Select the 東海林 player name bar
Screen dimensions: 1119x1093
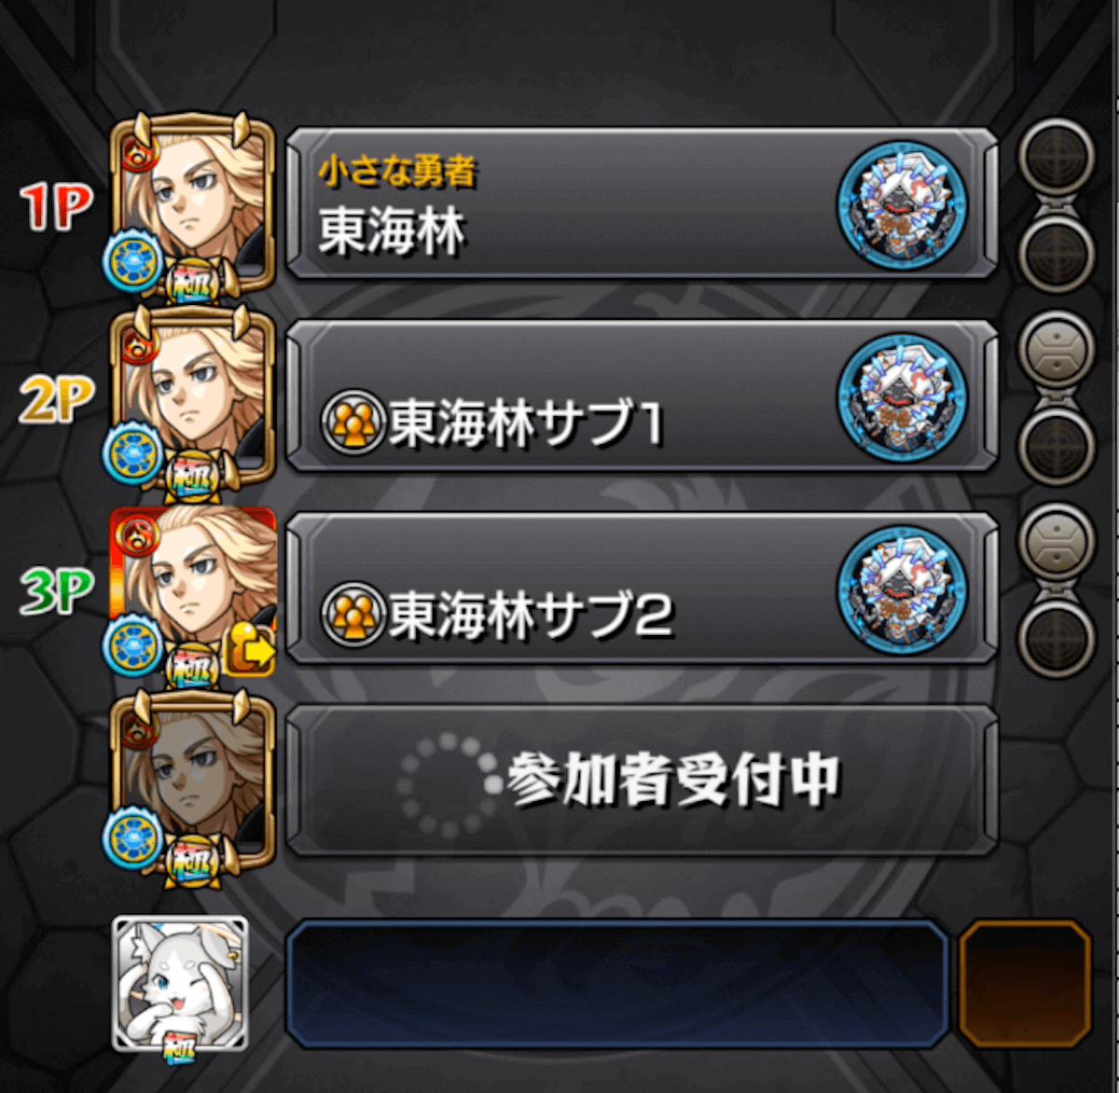[x=642, y=204]
